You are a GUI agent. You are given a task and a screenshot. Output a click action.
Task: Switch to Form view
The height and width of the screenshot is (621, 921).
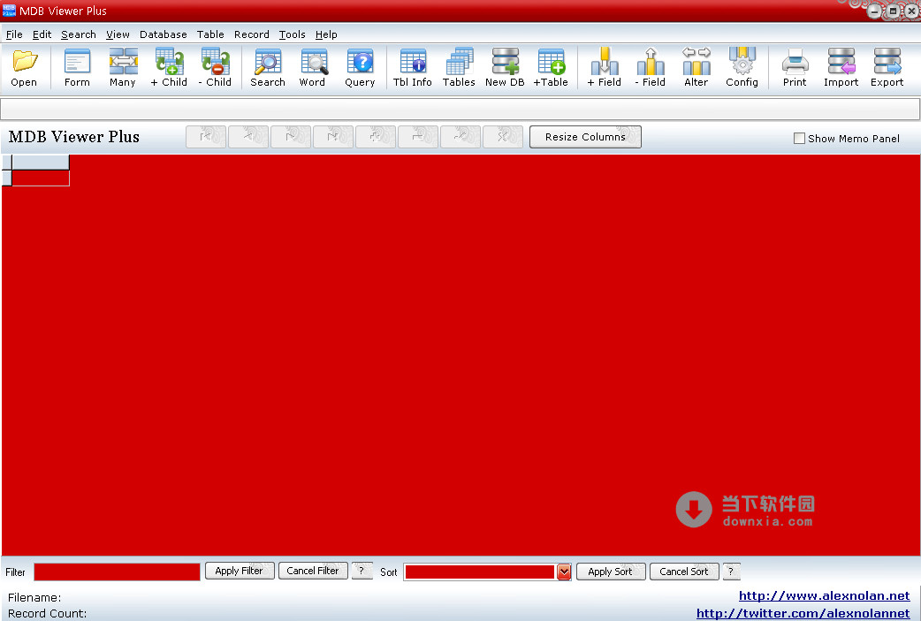tap(77, 68)
